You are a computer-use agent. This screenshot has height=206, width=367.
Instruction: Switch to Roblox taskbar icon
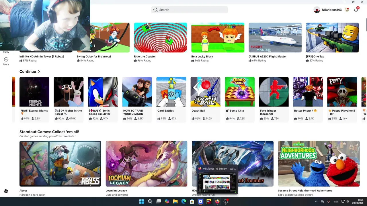pyautogui.click(x=200, y=201)
